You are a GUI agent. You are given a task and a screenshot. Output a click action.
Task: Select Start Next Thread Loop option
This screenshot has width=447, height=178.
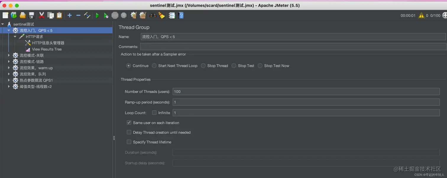[x=154, y=66]
